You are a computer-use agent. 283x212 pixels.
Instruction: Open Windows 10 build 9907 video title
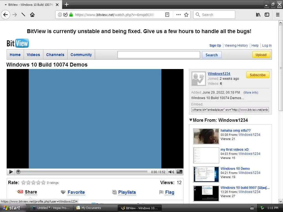[x=245, y=187]
